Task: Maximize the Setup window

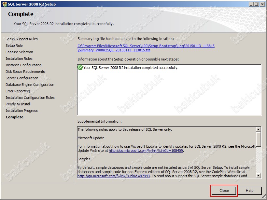Action: coord(256,4)
